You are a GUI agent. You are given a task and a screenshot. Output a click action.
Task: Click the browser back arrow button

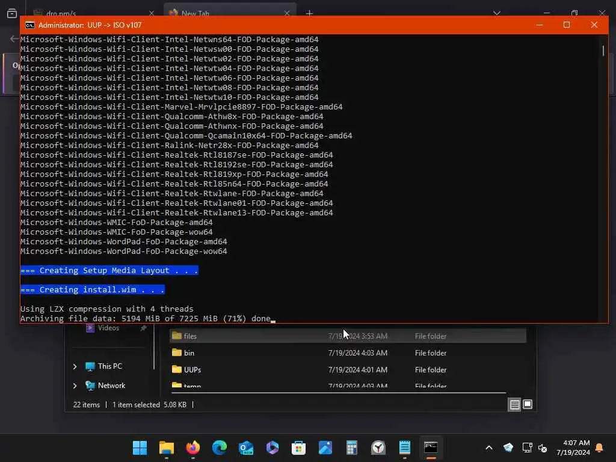pyautogui.click(x=14, y=38)
